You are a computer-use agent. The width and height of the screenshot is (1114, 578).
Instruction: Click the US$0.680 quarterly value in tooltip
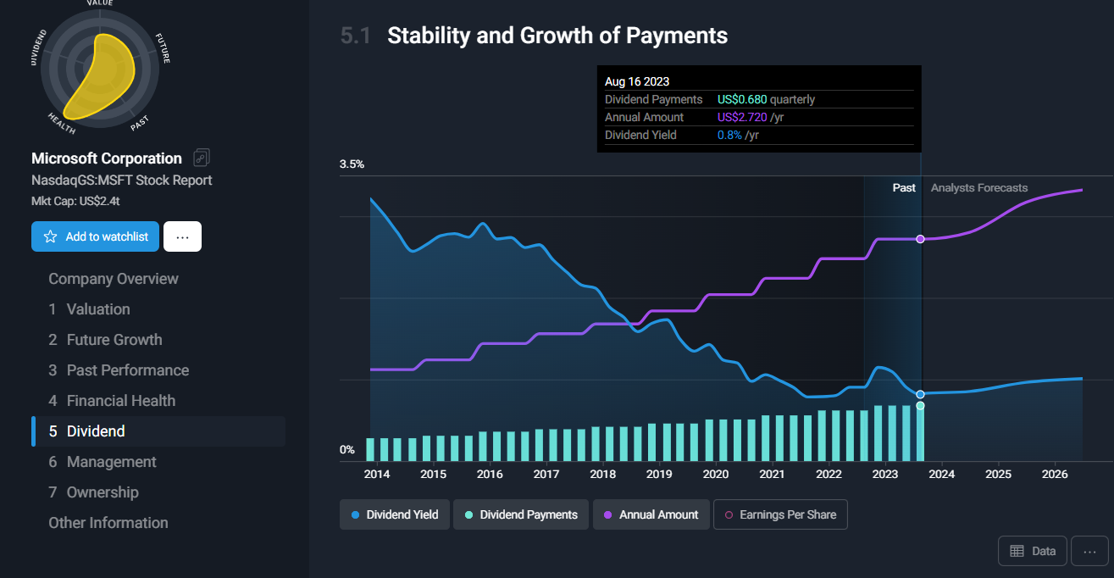766,99
